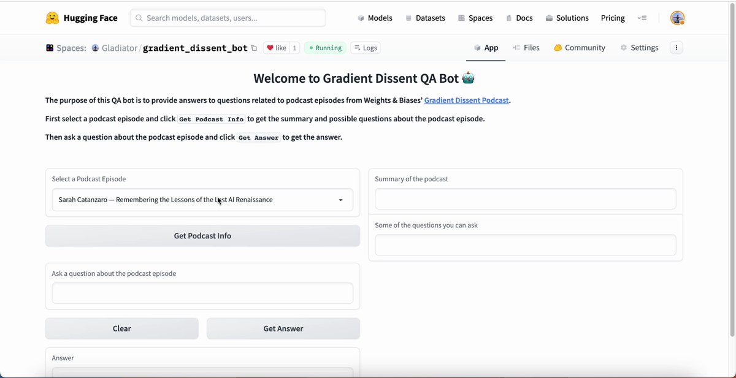Open the Select a Podcast Episode combo box
Image resolution: width=736 pixels, height=378 pixels.
click(x=202, y=200)
